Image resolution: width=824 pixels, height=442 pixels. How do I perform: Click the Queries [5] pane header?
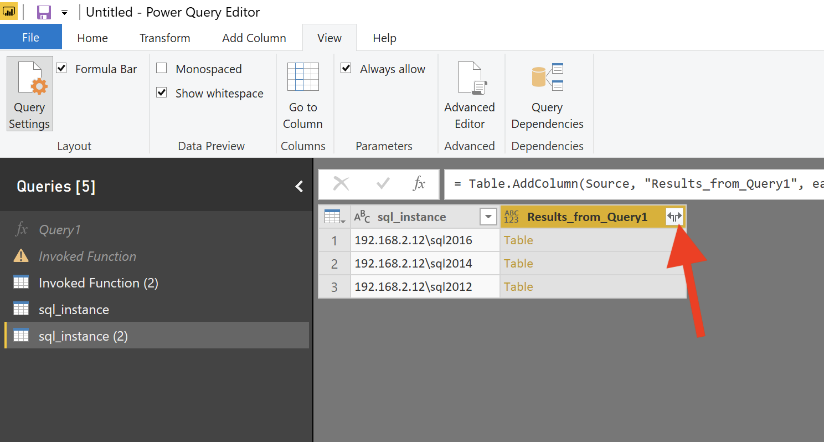tap(56, 187)
